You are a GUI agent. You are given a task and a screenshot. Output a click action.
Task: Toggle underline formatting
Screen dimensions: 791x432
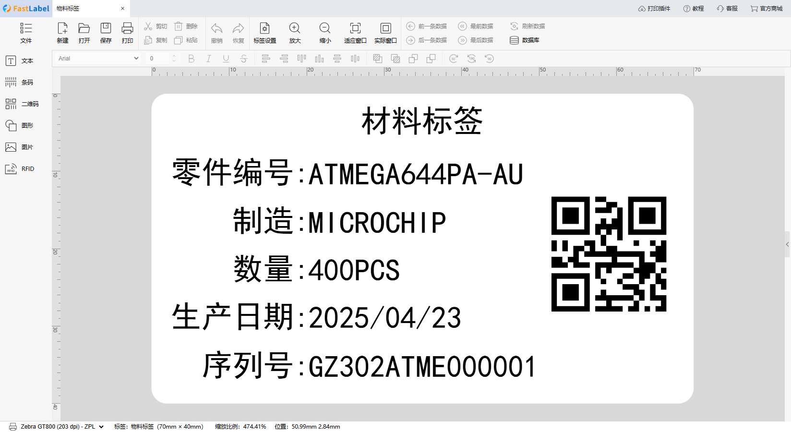[x=226, y=59]
